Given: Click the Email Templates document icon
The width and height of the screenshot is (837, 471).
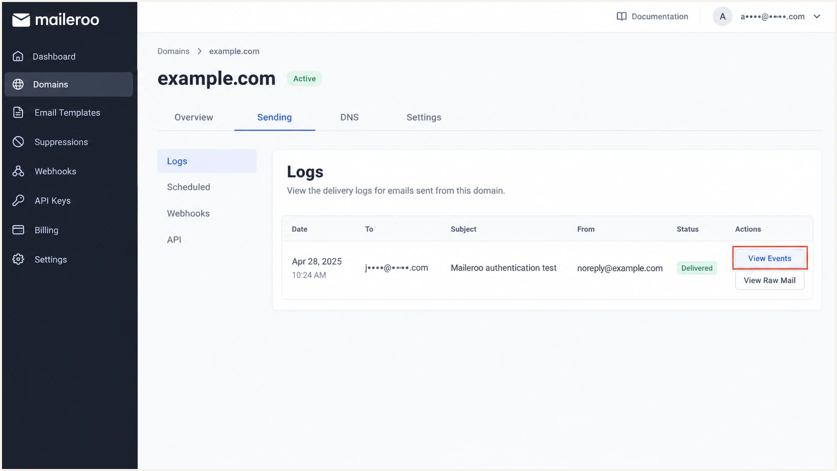Looking at the screenshot, I should (18, 113).
